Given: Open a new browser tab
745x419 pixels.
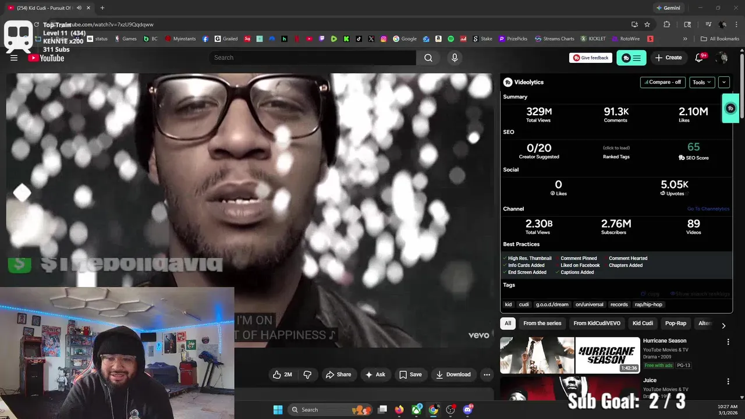Looking at the screenshot, I should (102, 8).
